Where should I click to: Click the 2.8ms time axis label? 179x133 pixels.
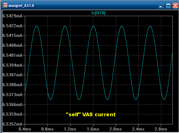[x=161, y=129]
